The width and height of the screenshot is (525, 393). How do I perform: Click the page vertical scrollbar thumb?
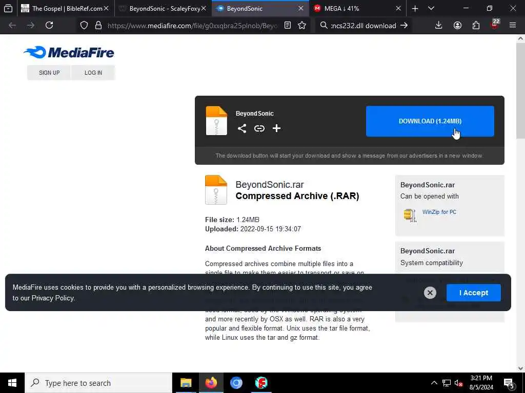pyautogui.click(x=520, y=90)
